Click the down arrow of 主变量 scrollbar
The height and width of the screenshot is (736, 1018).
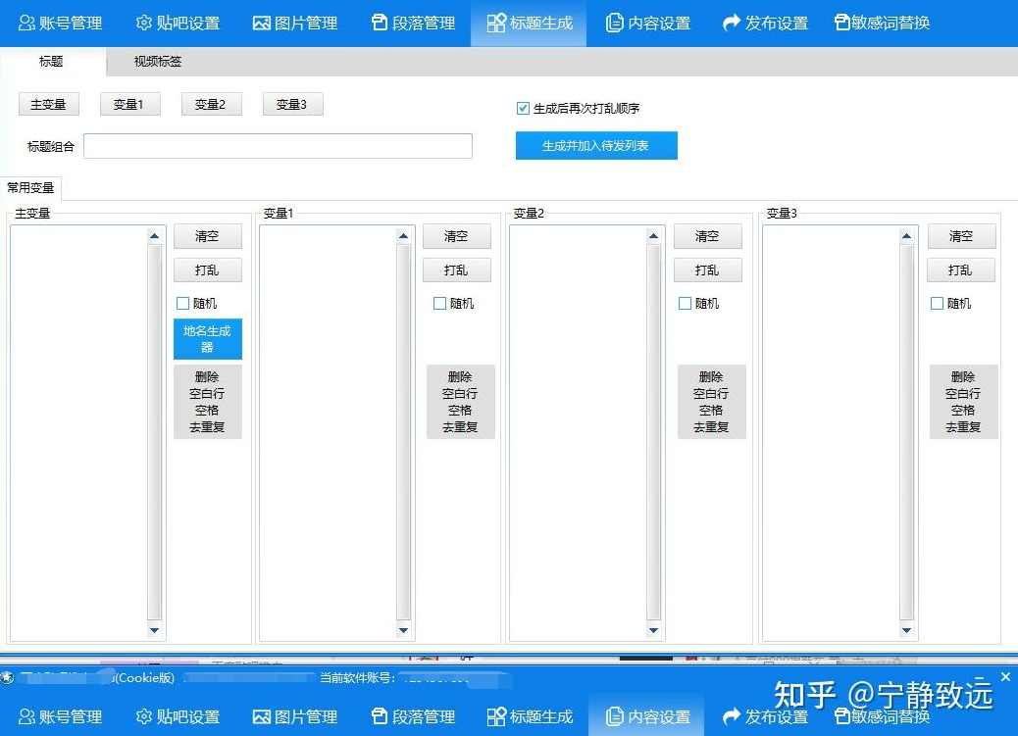tap(154, 630)
